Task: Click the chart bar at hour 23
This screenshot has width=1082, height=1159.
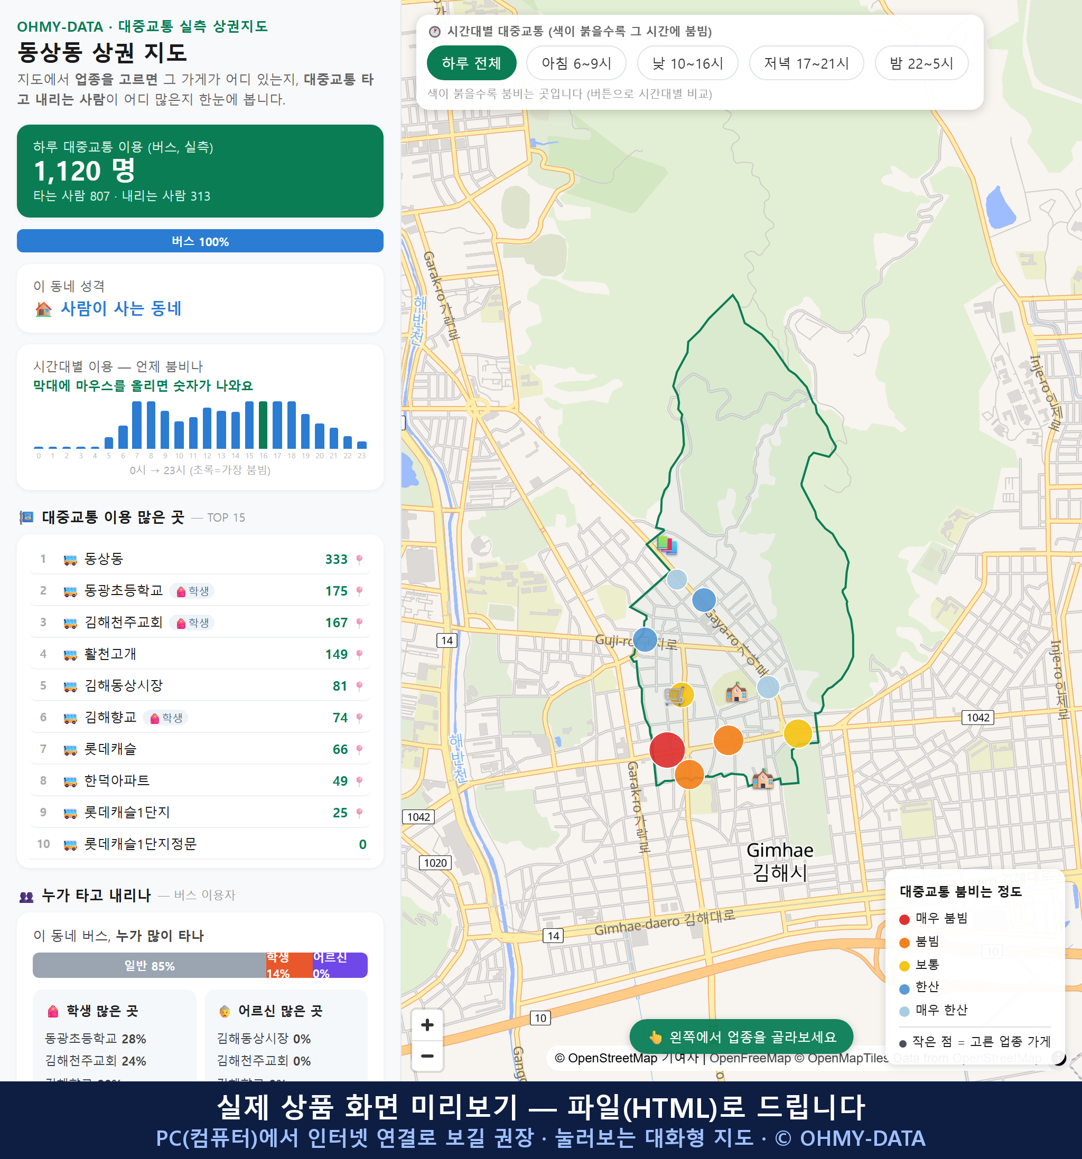Action: point(362,444)
